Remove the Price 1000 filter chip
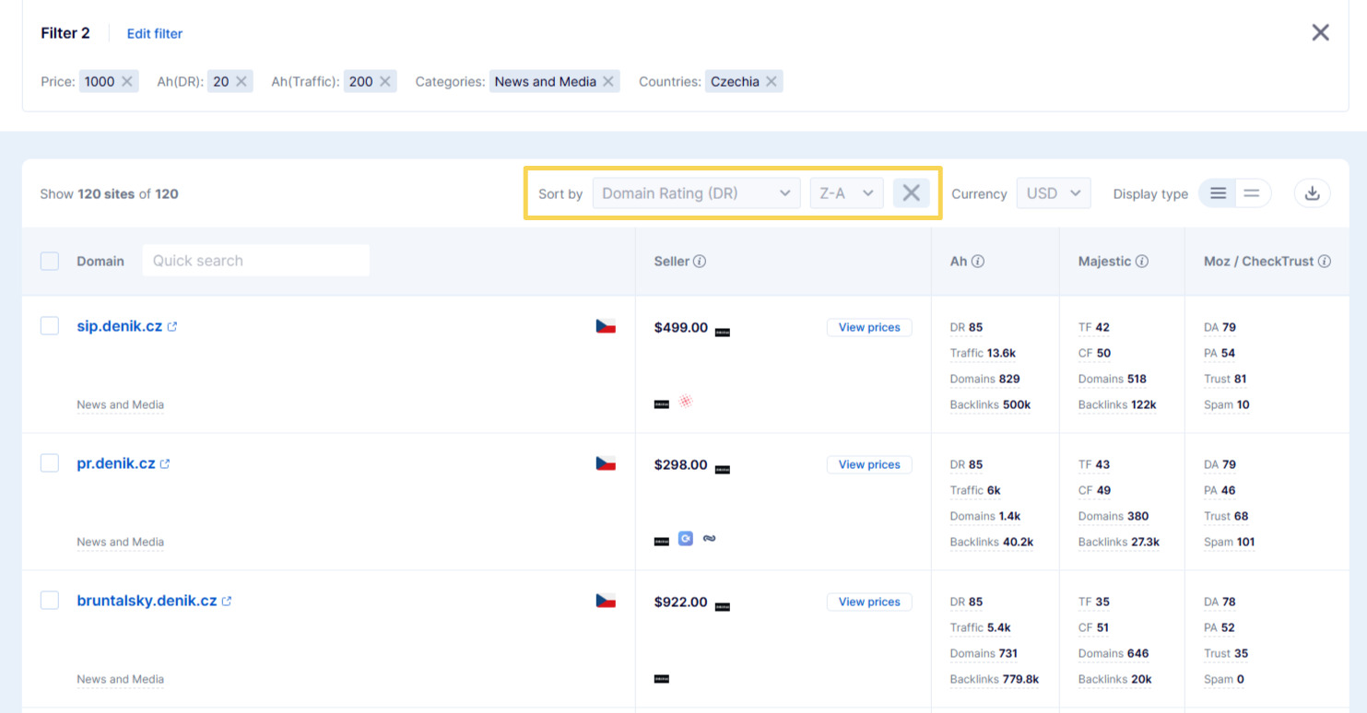Image resolution: width=1367 pixels, height=713 pixels. click(127, 82)
